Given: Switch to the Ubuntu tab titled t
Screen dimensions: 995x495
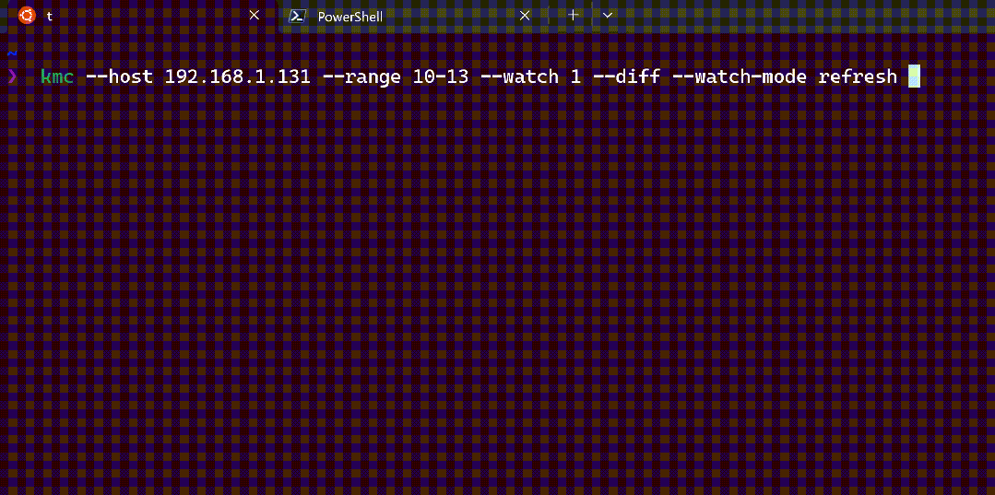Looking at the screenshot, I should coord(141,16).
